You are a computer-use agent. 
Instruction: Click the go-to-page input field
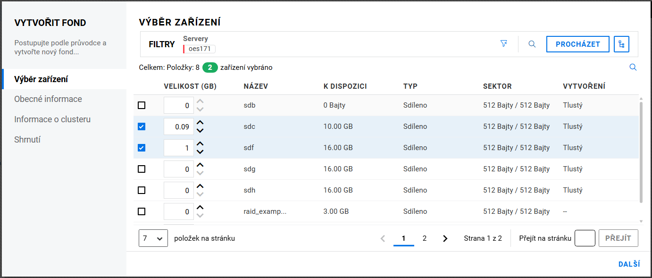(x=585, y=238)
